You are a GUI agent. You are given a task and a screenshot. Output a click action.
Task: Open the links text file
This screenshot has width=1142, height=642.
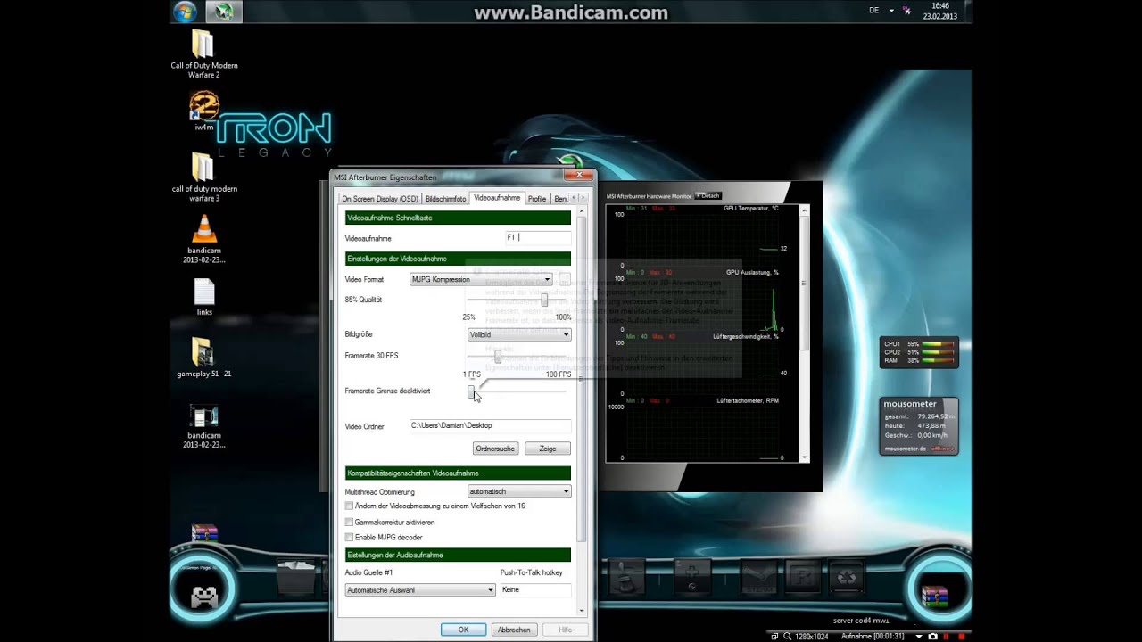click(204, 292)
